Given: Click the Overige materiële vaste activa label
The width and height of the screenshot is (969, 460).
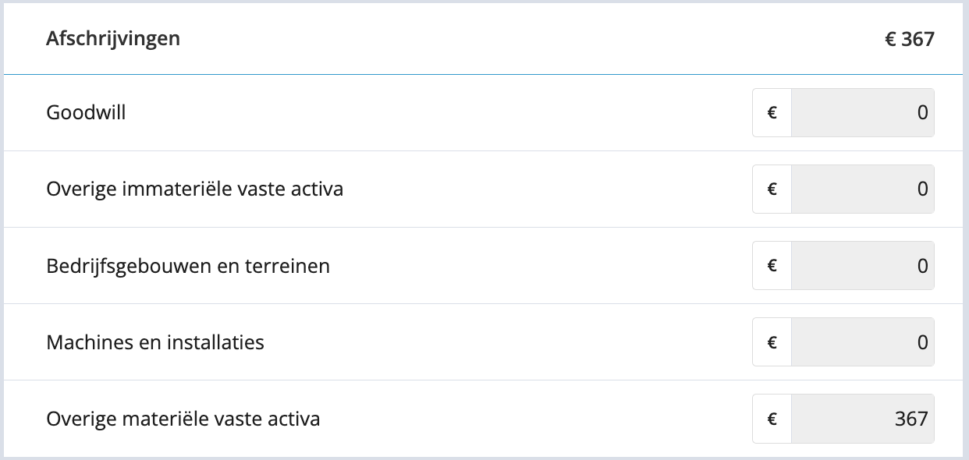Looking at the screenshot, I should point(183,419).
